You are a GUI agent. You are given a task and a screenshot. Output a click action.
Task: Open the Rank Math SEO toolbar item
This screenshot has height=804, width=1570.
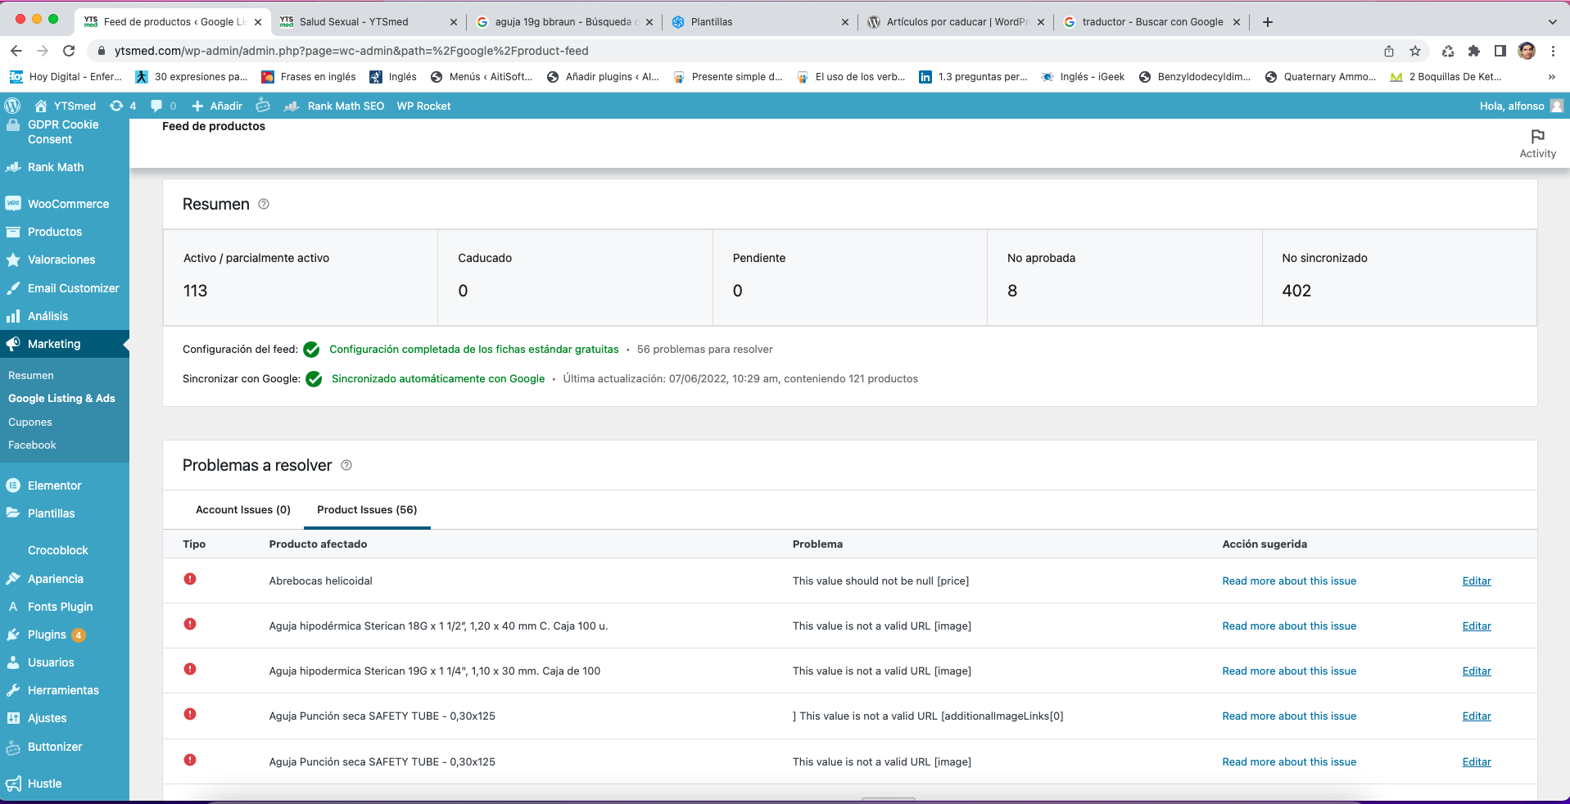click(x=345, y=106)
